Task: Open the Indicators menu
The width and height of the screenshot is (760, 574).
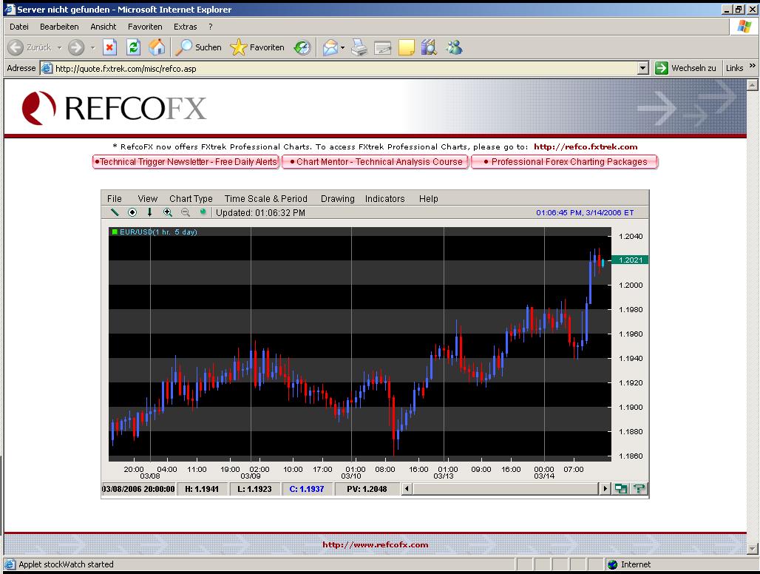Action: (x=384, y=198)
